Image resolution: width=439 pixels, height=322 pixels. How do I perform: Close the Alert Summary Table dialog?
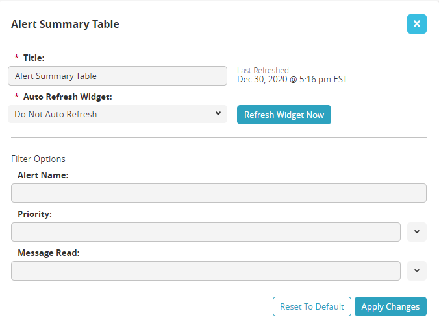[416, 24]
